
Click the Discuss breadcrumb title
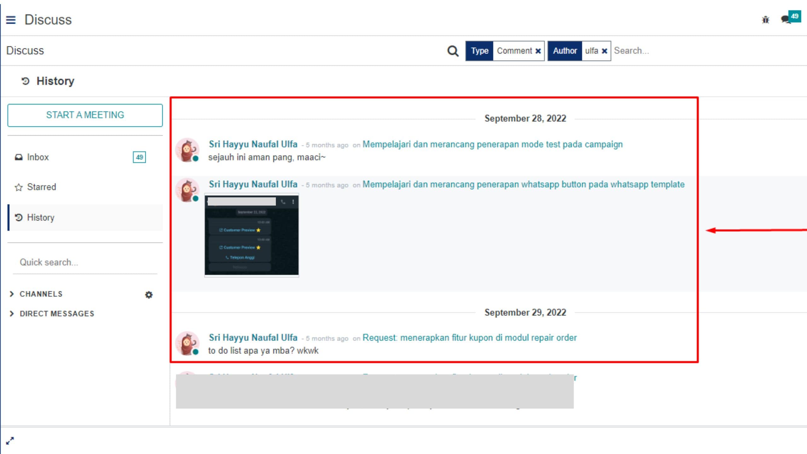click(x=25, y=51)
